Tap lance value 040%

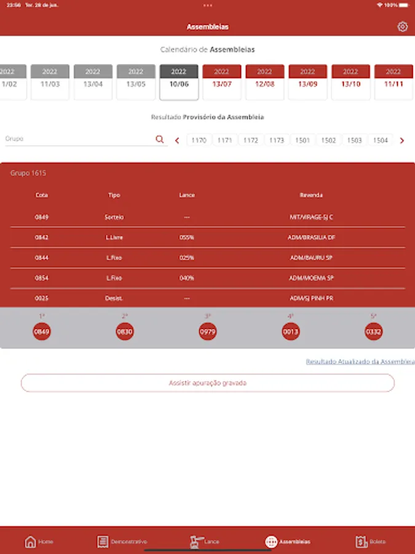click(x=187, y=278)
